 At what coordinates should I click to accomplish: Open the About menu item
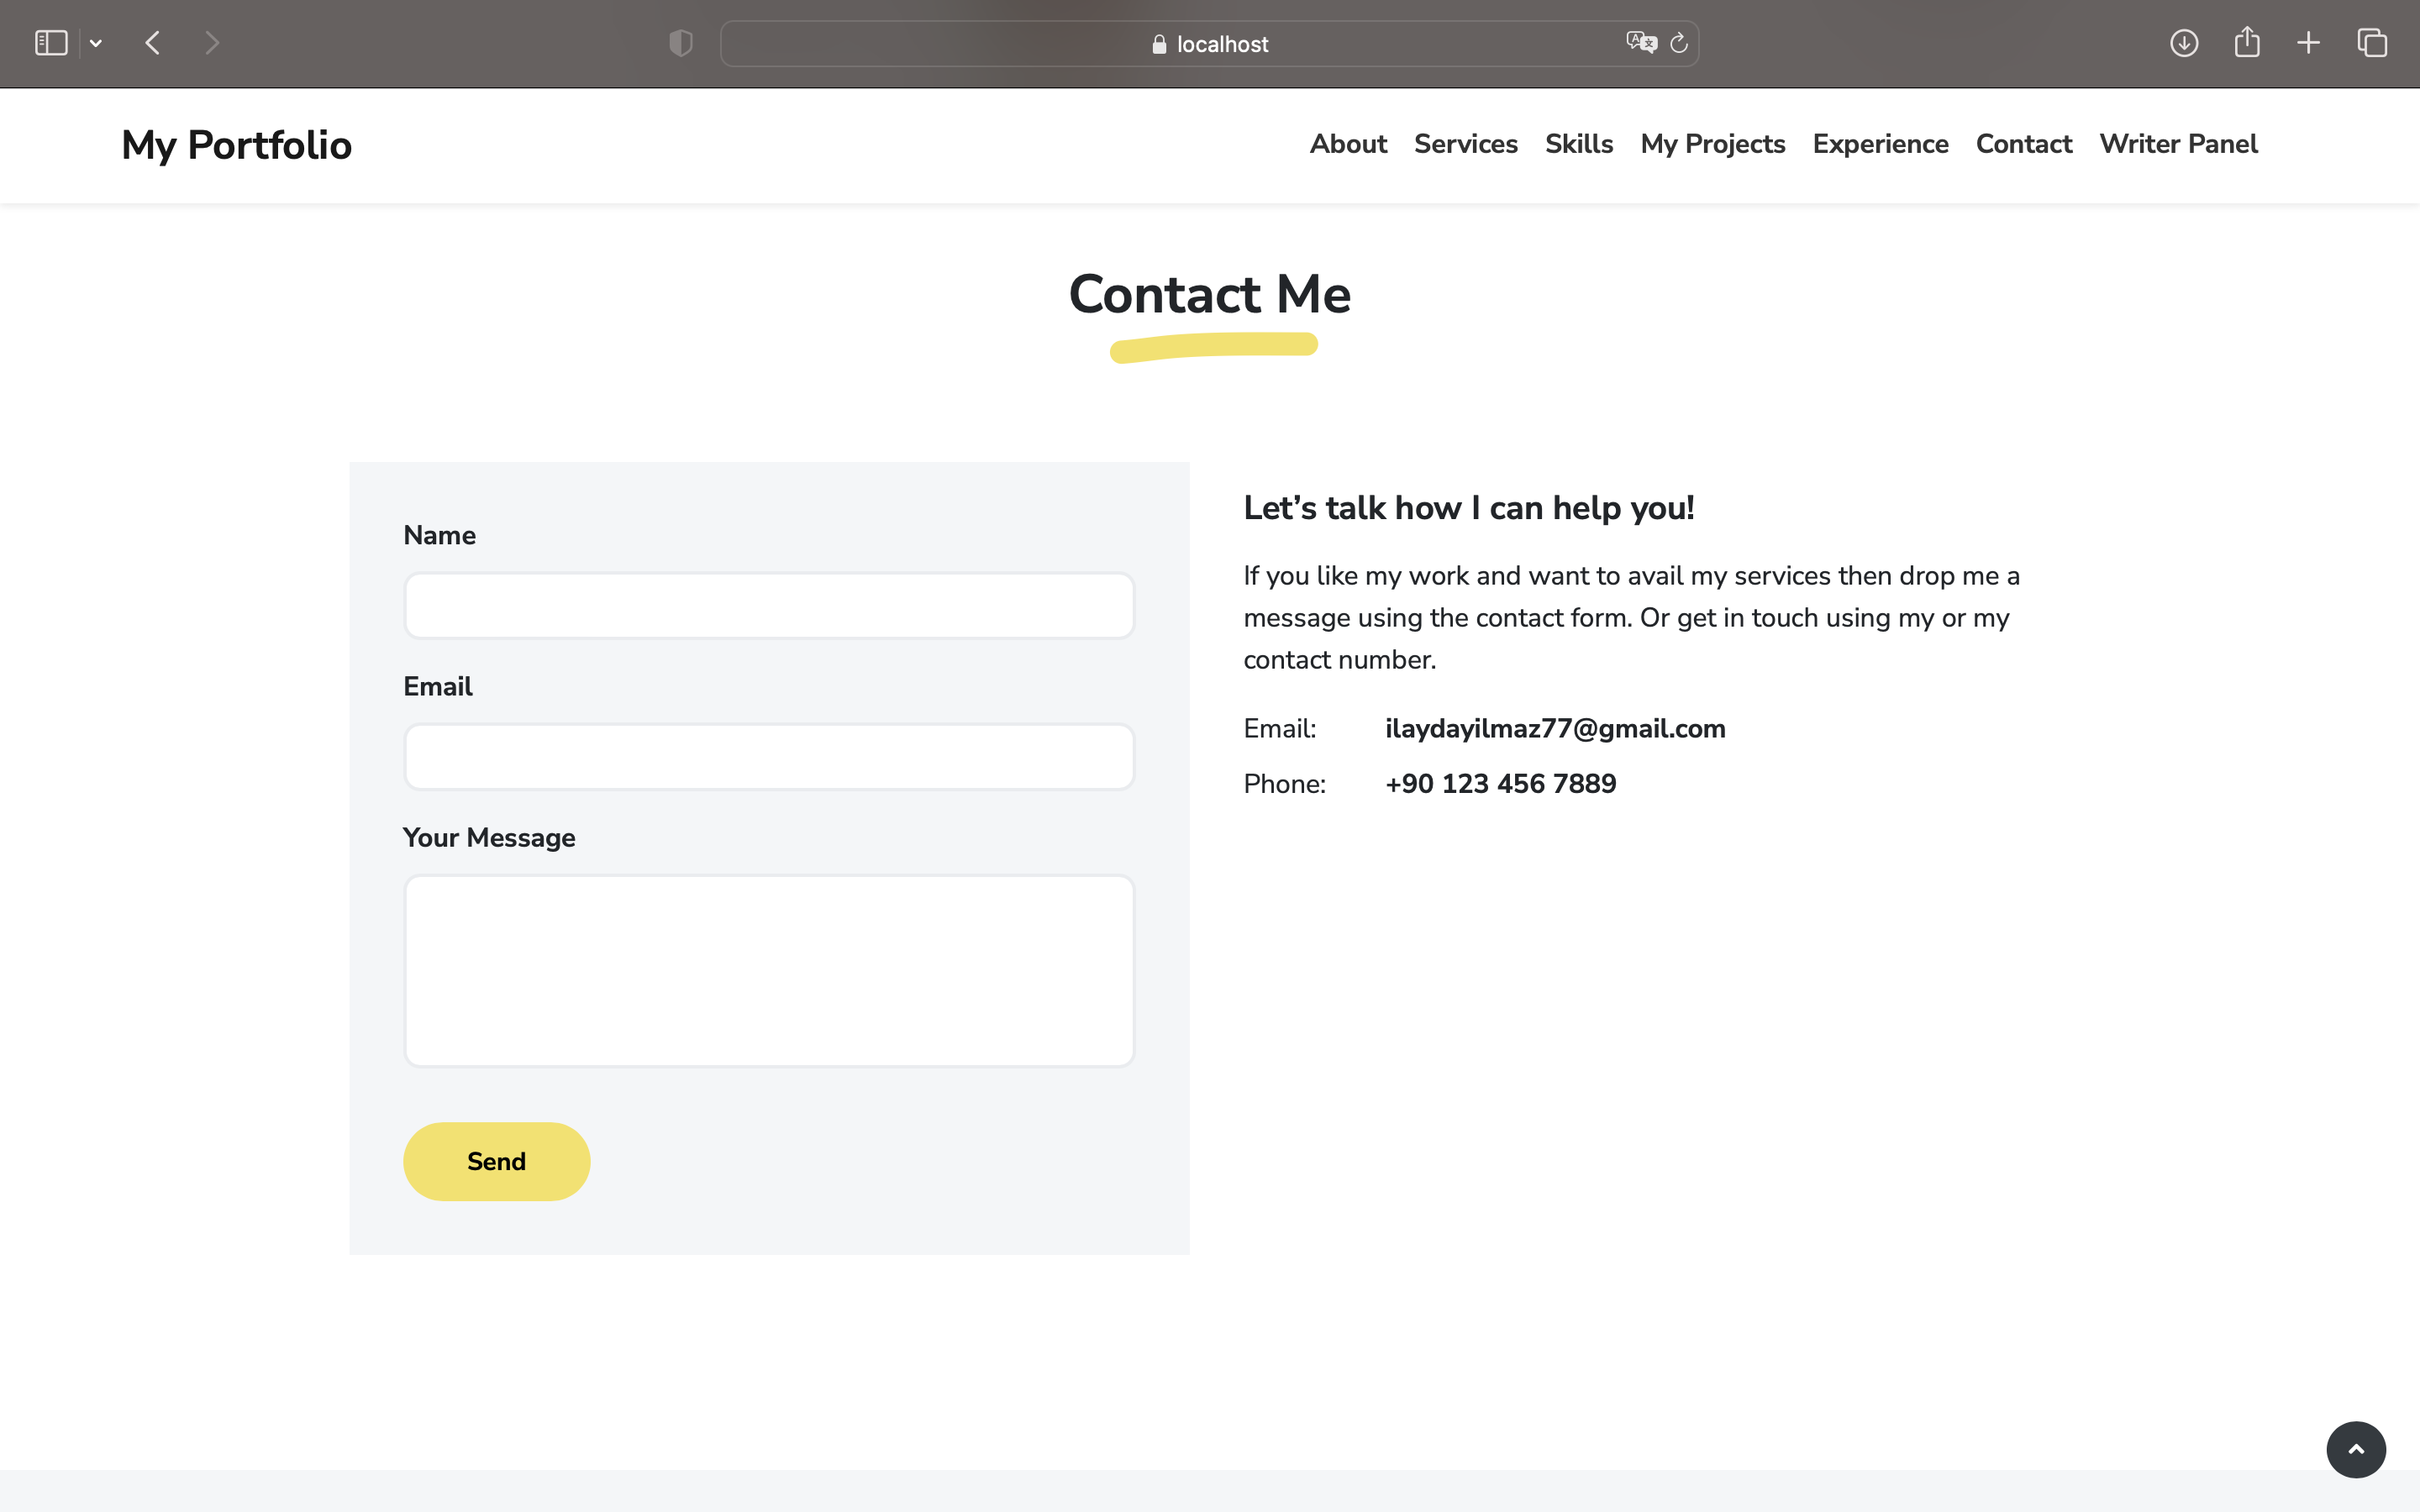click(x=1348, y=144)
